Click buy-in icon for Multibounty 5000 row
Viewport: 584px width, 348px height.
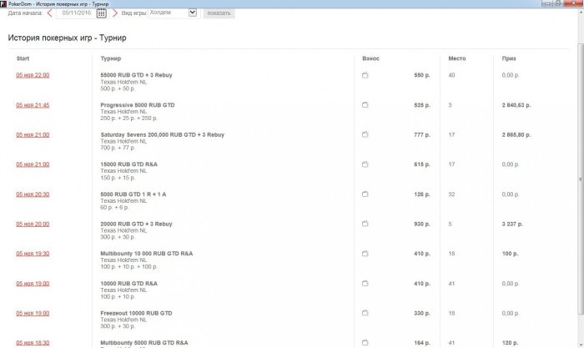(365, 342)
